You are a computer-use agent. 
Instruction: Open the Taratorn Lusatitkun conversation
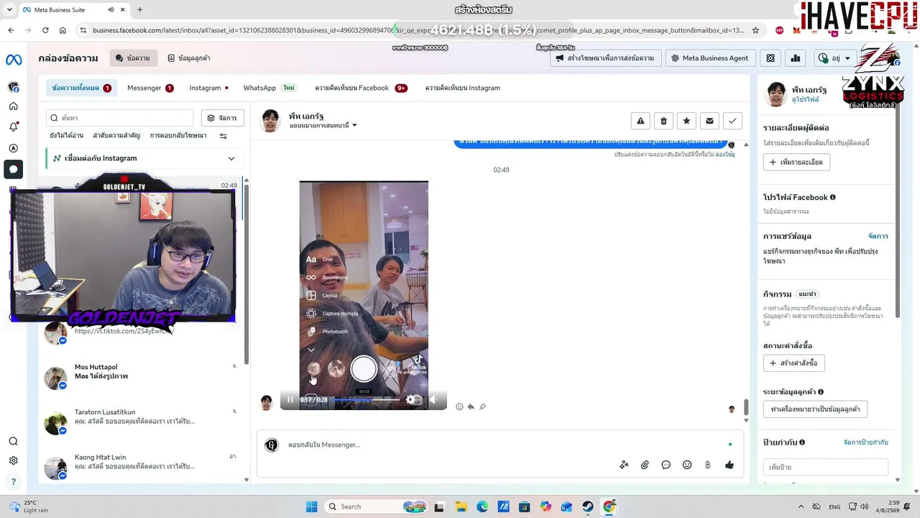click(142, 422)
